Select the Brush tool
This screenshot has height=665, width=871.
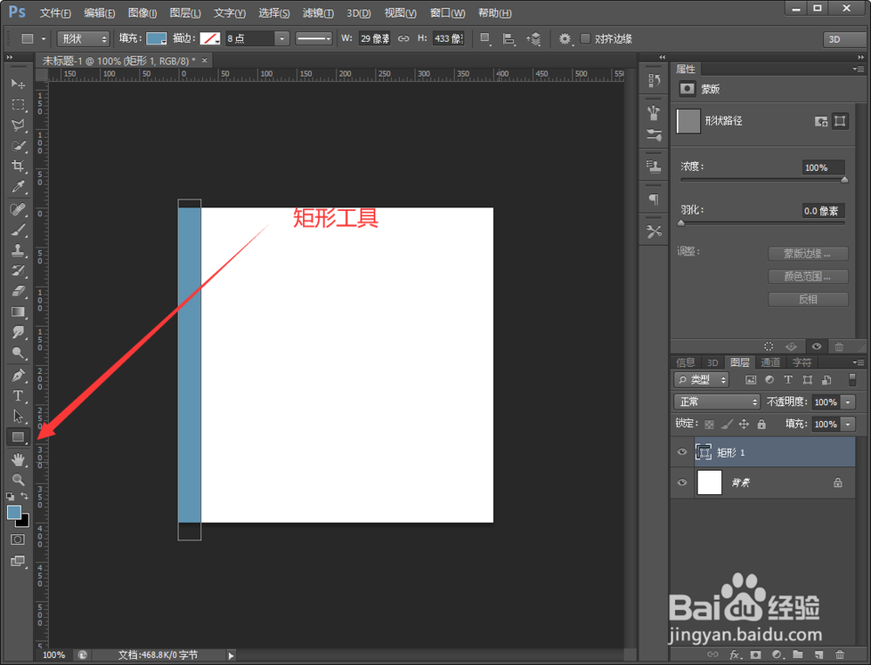(x=17, y=229)
